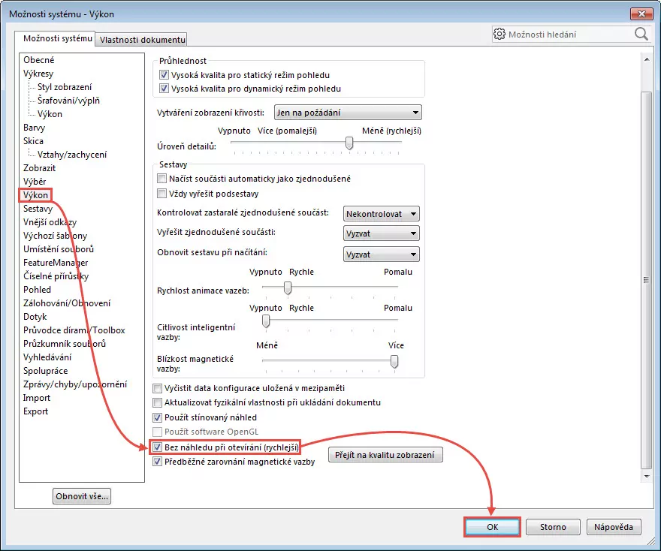Select Sestavy in the options tree

point(38,209)
